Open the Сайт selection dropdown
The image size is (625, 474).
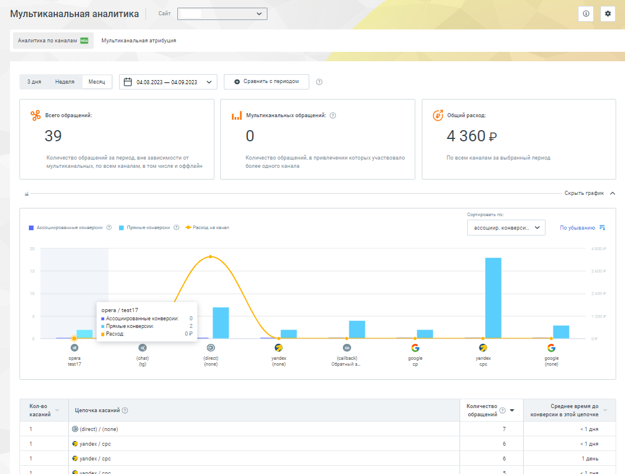(222, 14)
